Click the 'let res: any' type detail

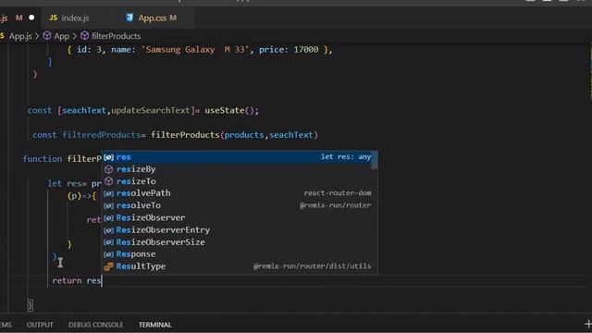point(346,156)
